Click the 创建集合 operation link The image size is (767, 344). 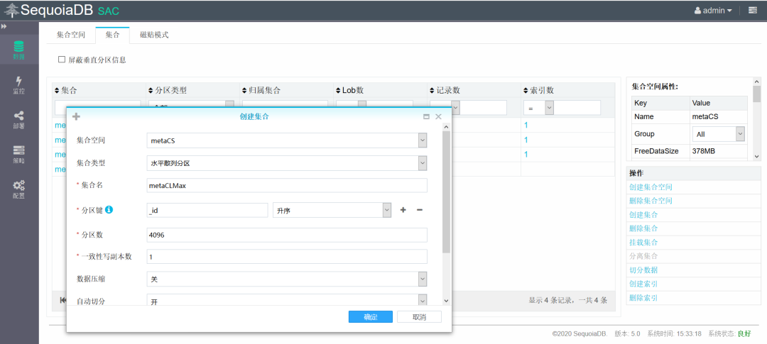[643, 214]
